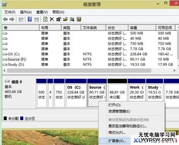Open the 文件(F) menu
This screenshot has height=145, width=179.
point(10,12)
